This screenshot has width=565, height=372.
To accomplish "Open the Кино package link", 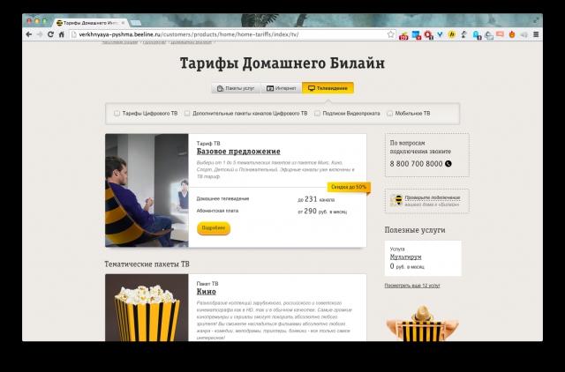I will pos(206,292).
